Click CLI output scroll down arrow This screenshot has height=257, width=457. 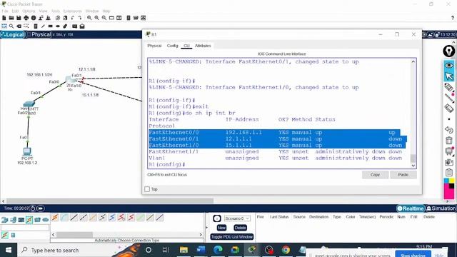point(413,165)
